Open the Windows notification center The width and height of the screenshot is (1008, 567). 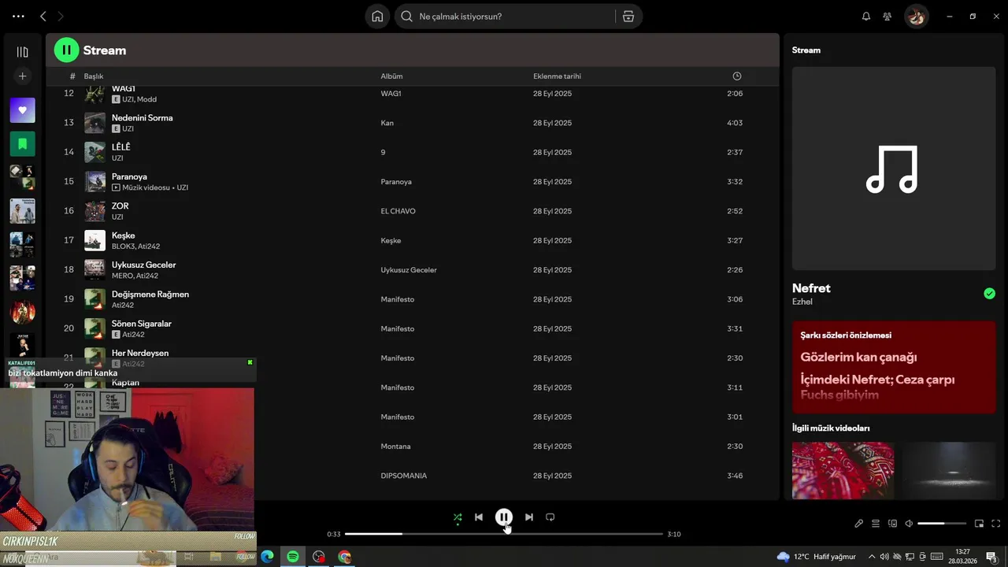[x=991, y=557]
